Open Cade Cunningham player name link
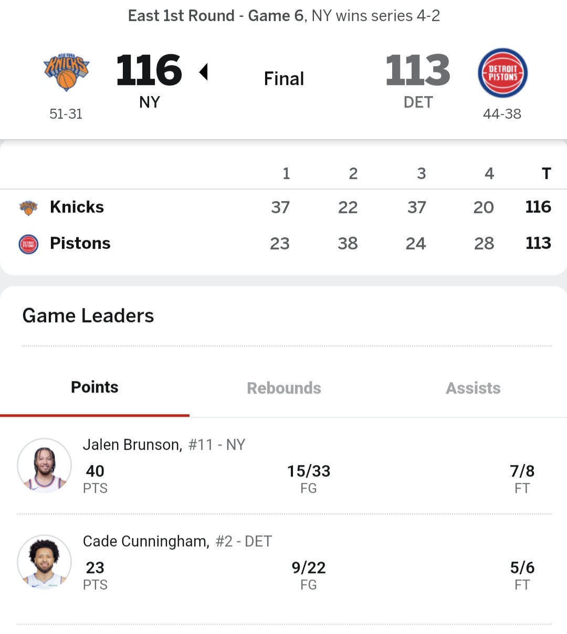 145,541
